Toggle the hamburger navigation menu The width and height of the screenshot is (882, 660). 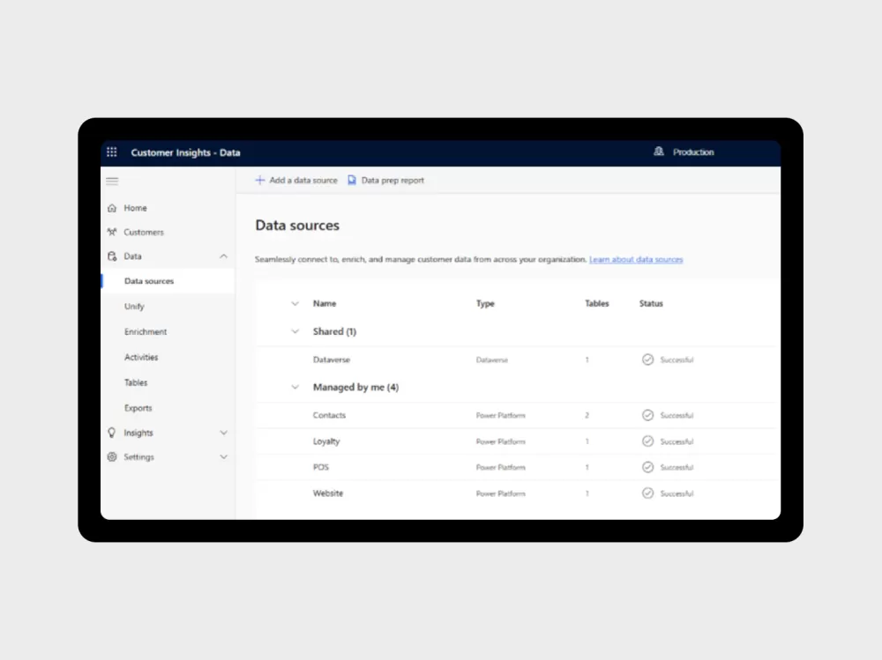pos(112,181)
